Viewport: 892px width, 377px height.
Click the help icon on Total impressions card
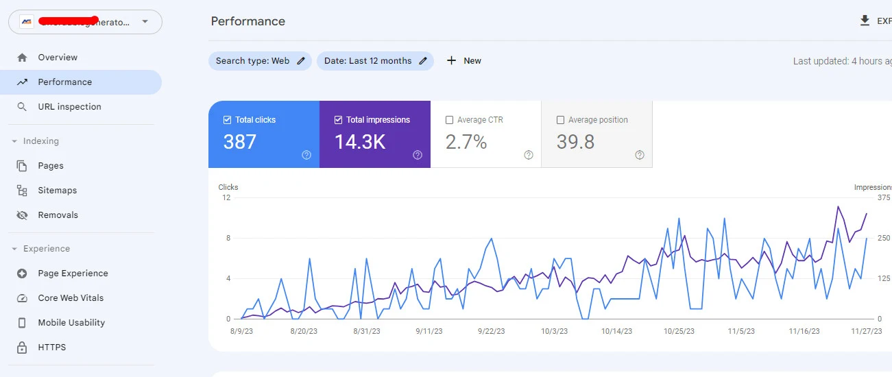[x=418, y=155]
